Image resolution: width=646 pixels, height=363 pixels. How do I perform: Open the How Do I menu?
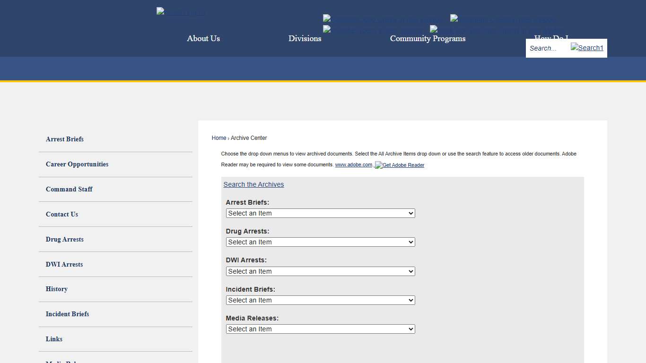[x=551, y=38]
